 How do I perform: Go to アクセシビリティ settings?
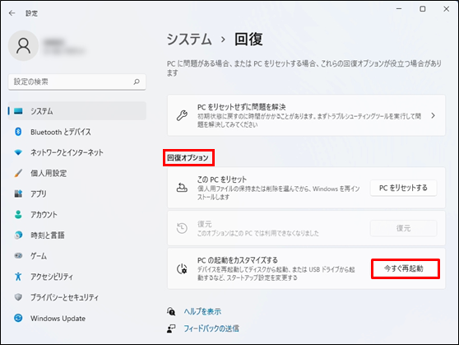pyautogui.click(x=77, y=276)
